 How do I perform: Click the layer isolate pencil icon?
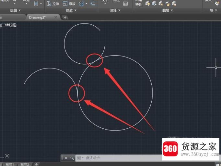point(154,4)
